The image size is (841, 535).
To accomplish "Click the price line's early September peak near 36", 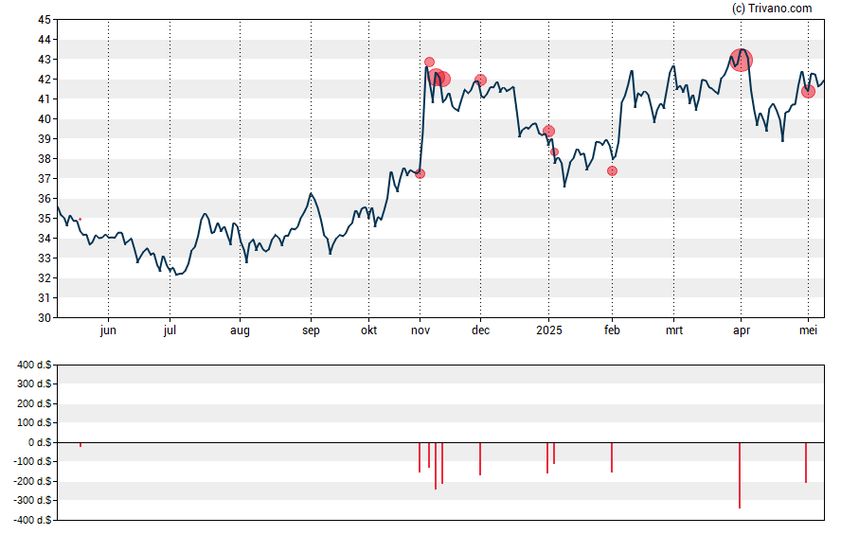I will tap(311, 194).
